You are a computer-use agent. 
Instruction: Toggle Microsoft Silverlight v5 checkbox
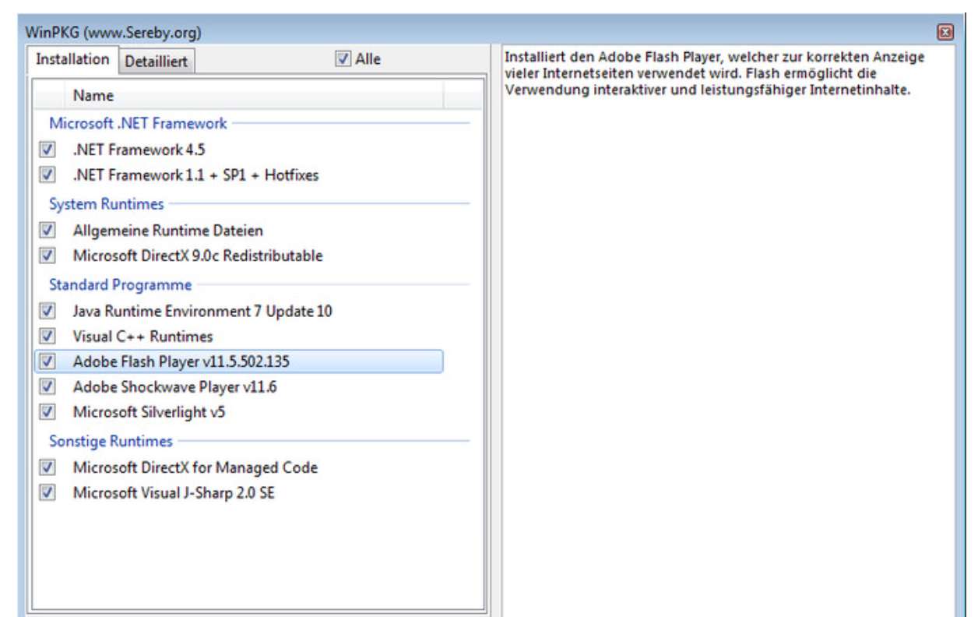coord(48,411)
